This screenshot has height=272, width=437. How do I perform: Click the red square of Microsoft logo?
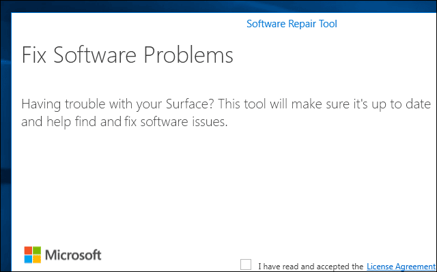click(28, 250)
